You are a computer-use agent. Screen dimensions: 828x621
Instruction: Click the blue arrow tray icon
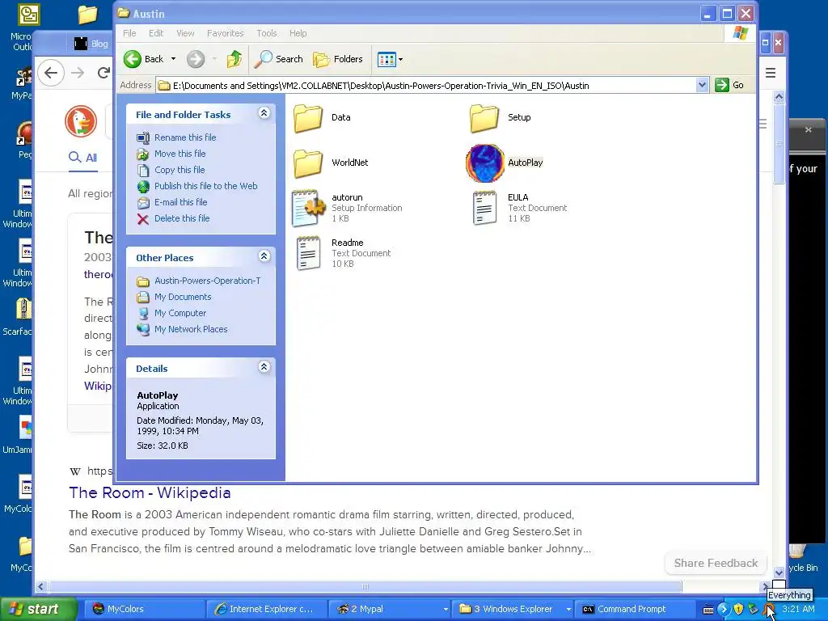[x=723, y=610]
